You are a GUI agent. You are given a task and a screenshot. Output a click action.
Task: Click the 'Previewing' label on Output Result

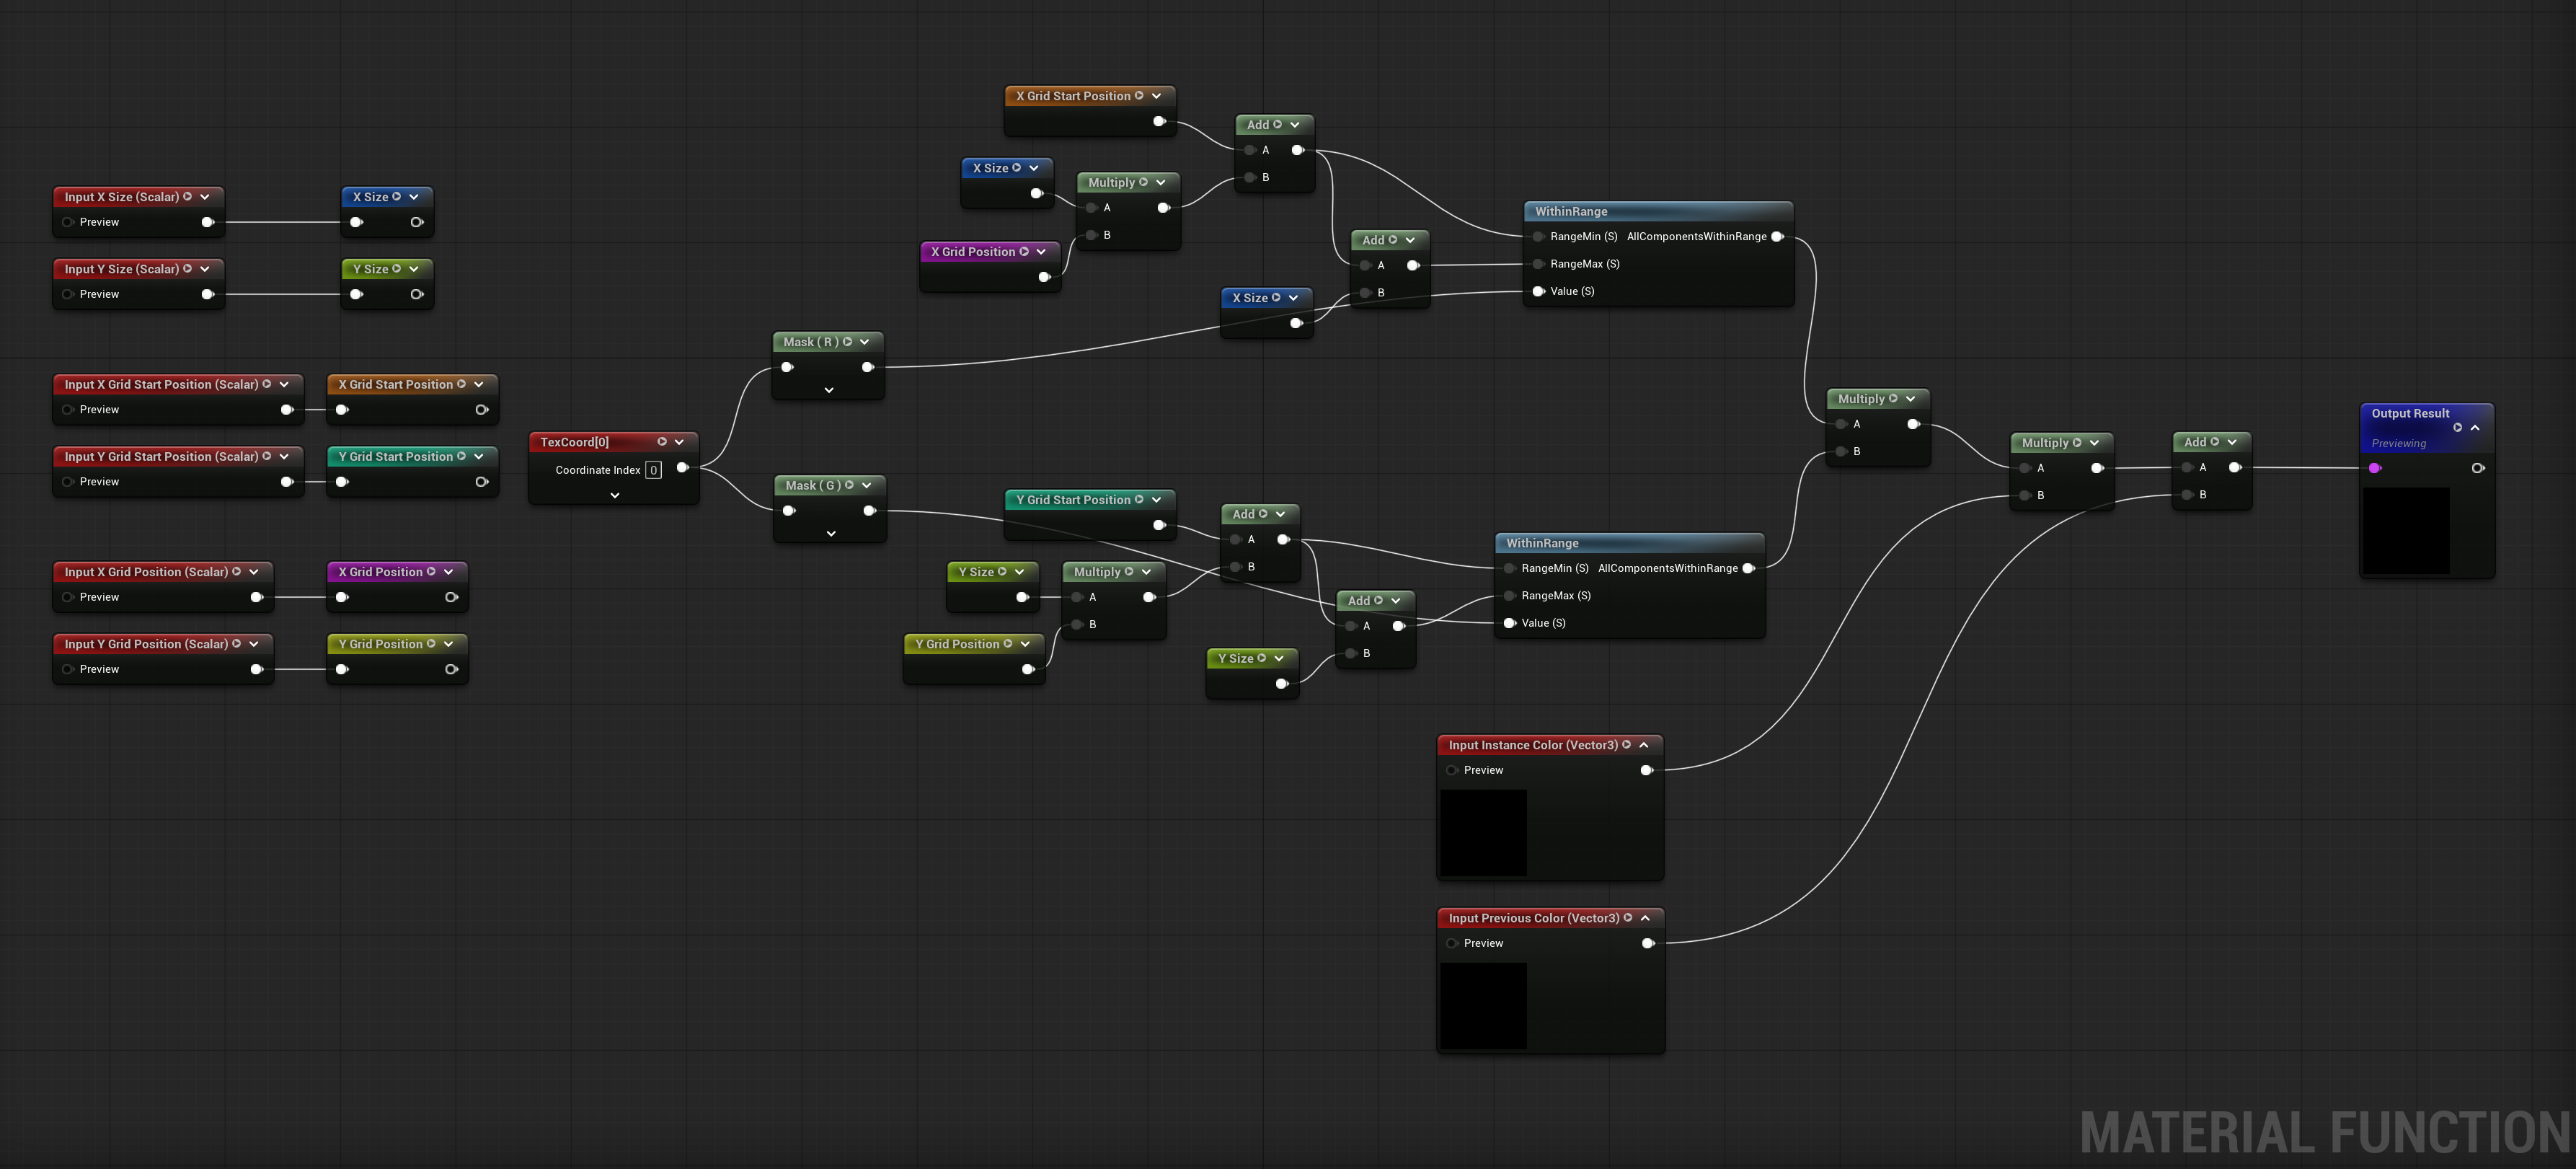click(2398, 443)
